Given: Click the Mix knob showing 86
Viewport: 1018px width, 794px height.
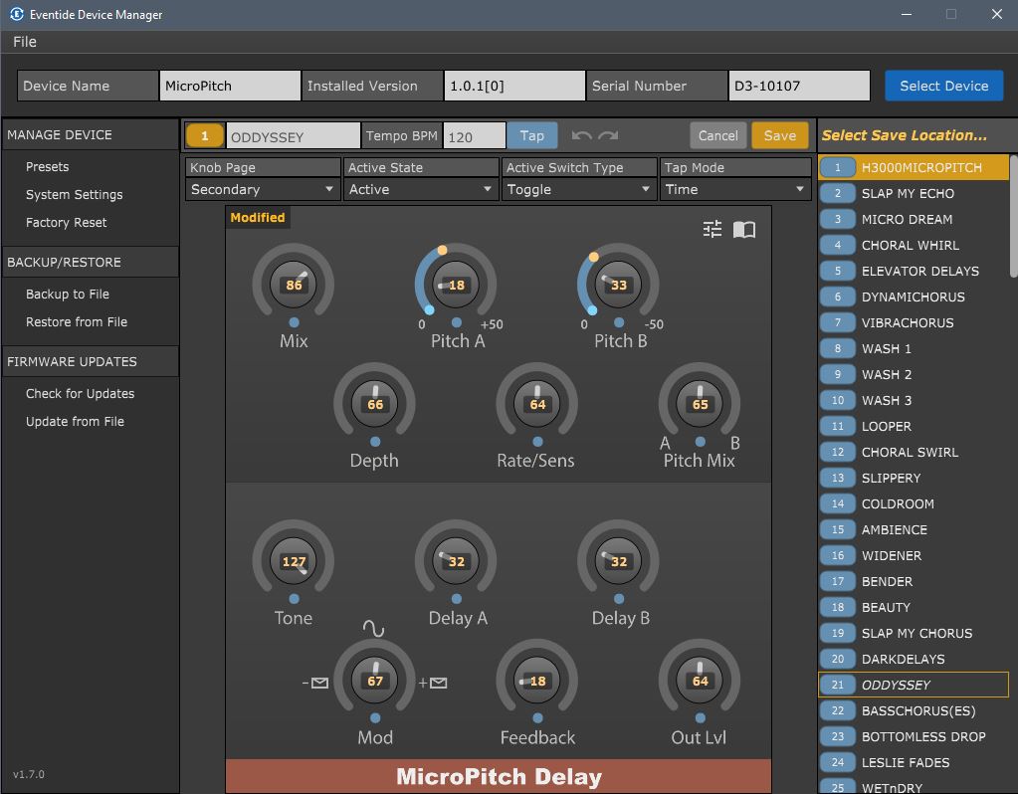Looking at the screenshot, I should (x=294, y=285).
